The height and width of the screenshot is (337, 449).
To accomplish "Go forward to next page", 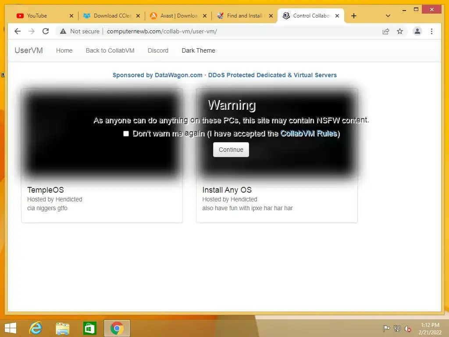I will [x=32, y=31].
